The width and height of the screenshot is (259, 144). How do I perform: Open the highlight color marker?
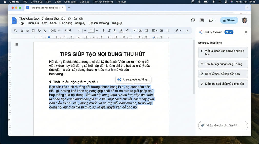click(127, 30)
